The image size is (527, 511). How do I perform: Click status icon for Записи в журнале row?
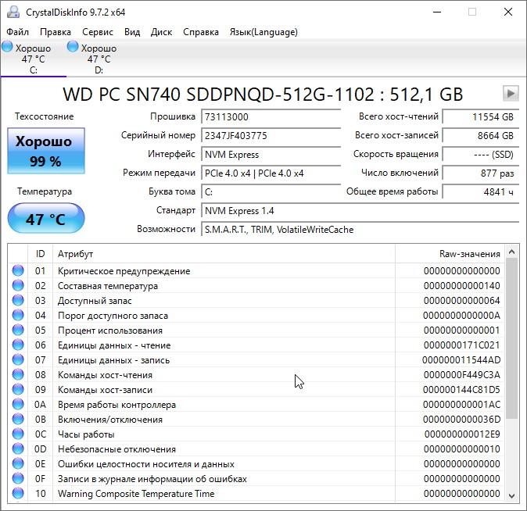(x=18, y=478)
